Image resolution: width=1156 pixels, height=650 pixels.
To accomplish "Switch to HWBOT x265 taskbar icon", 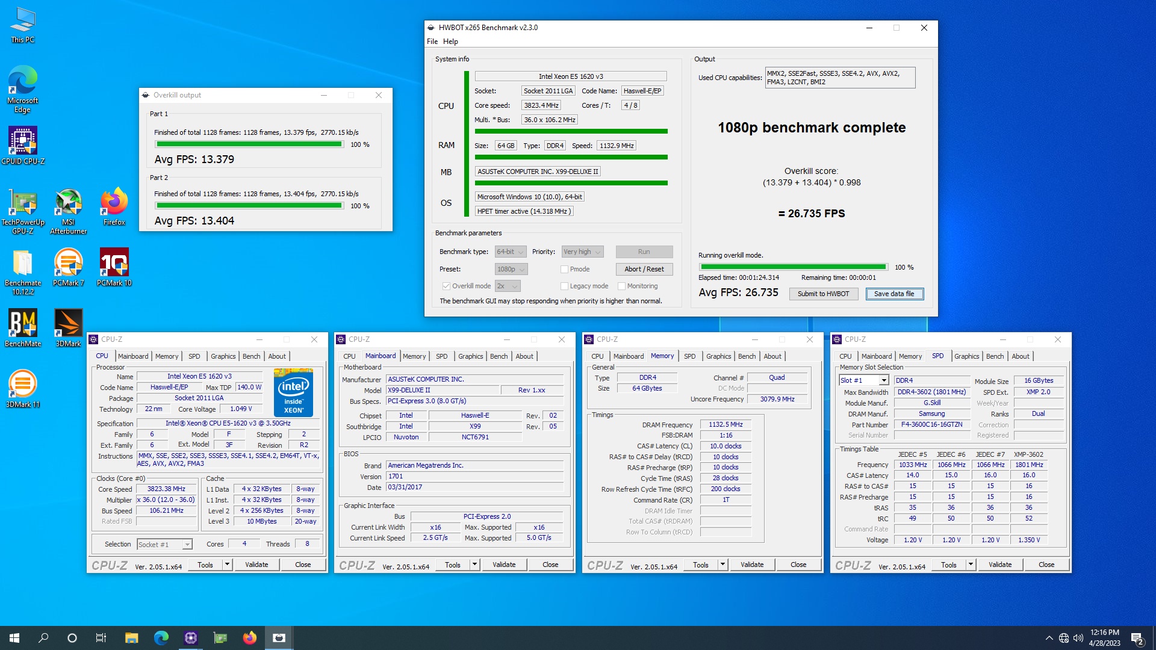I will [279, 638].
